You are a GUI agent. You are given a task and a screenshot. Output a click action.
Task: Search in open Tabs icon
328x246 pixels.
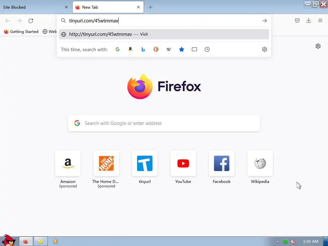tap(194, 49)
